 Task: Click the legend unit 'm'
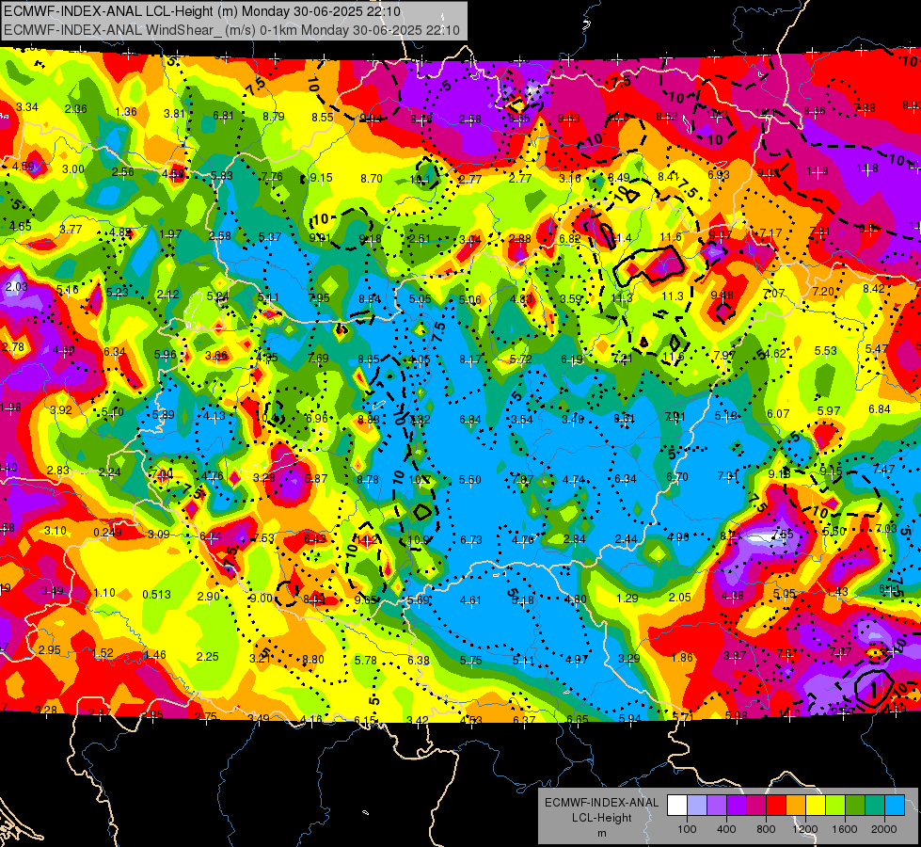coord(601,833)
